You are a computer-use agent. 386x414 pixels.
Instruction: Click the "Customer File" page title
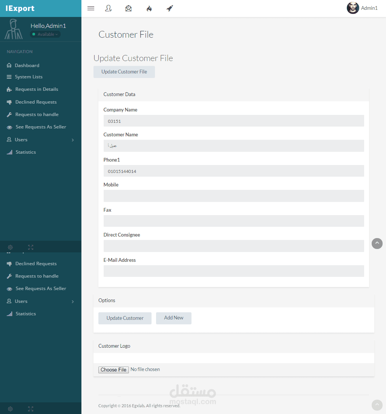coord(126,35)
